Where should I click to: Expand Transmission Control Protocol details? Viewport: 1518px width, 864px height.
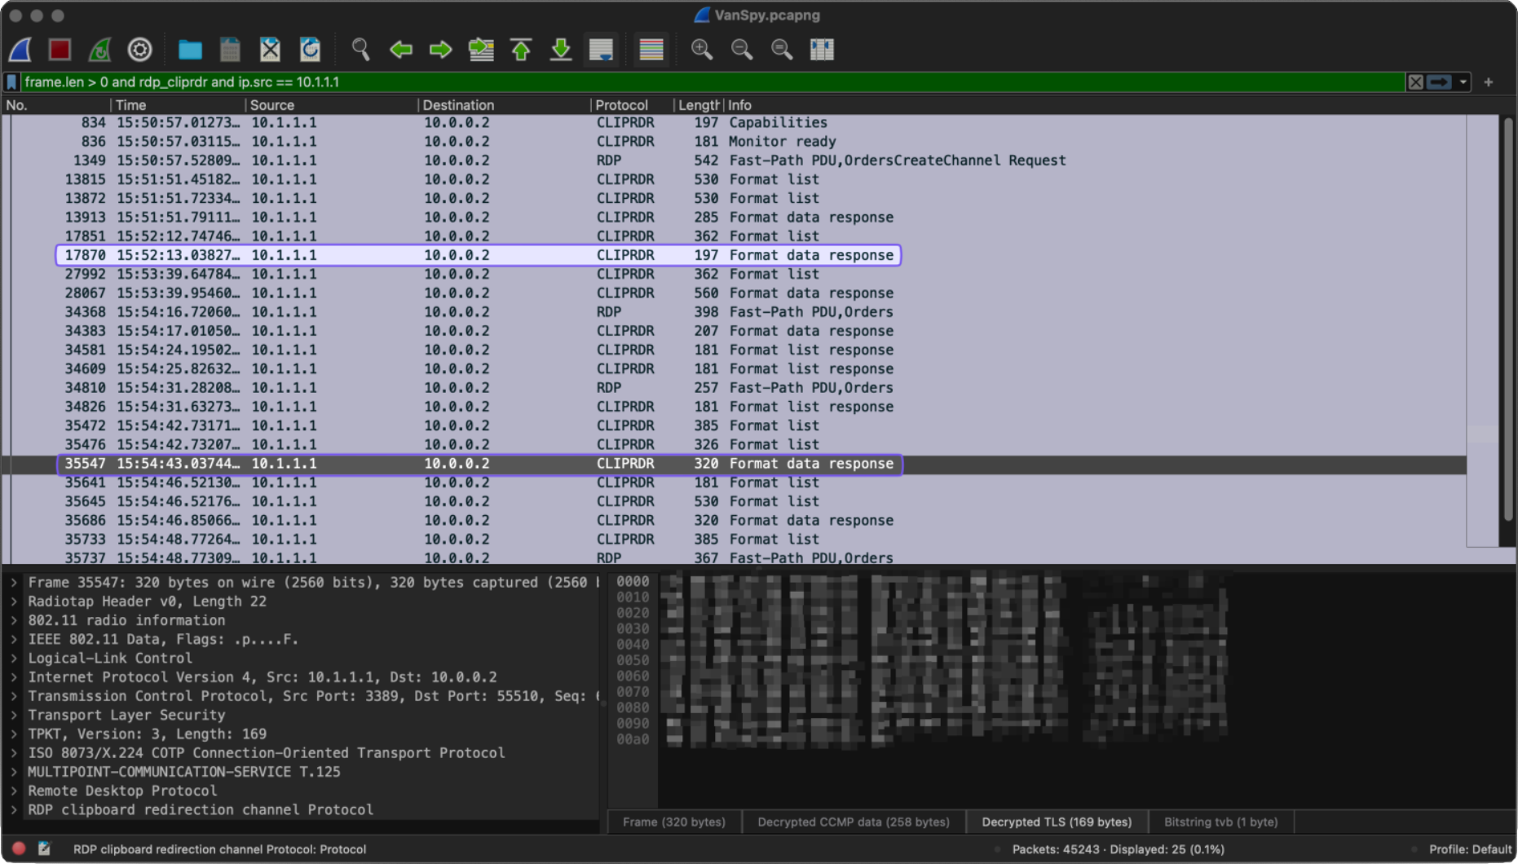tap(13, 696)
